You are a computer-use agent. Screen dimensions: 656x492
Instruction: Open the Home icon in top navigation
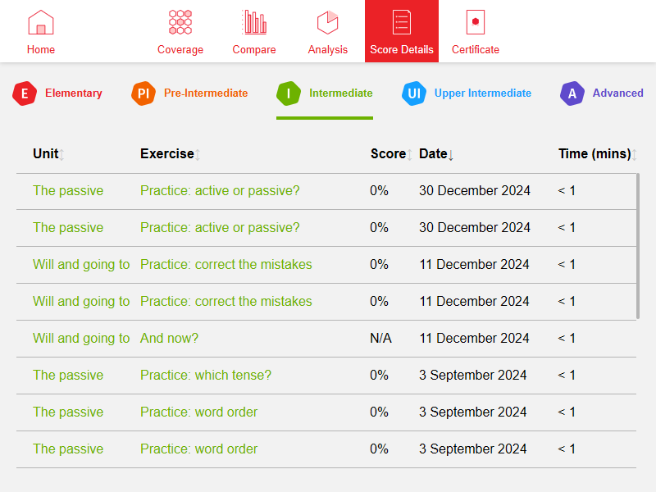(x=41, y=22)
